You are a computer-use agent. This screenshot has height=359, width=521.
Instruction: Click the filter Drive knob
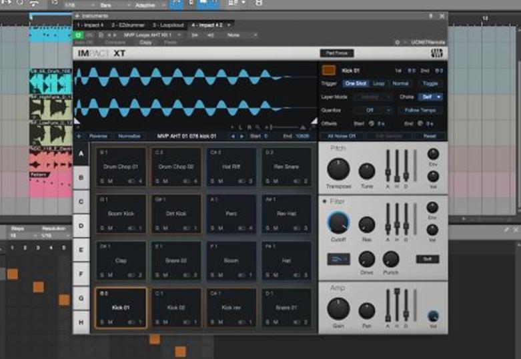click(366, 259)
